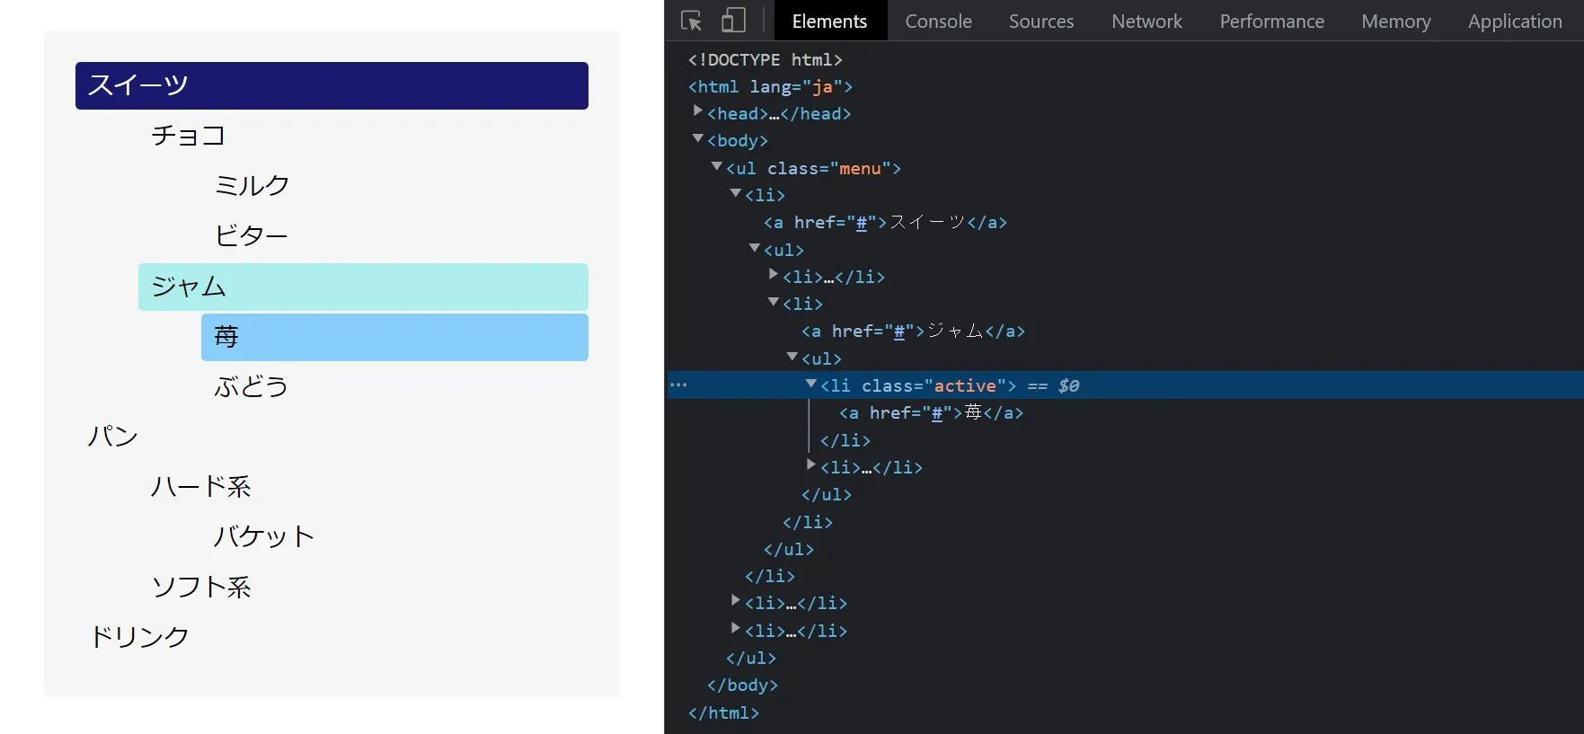The height and width of the screenshot is (734, 1584).
Task: Open the Network panel tab
Action: [x=1146, y=21]
